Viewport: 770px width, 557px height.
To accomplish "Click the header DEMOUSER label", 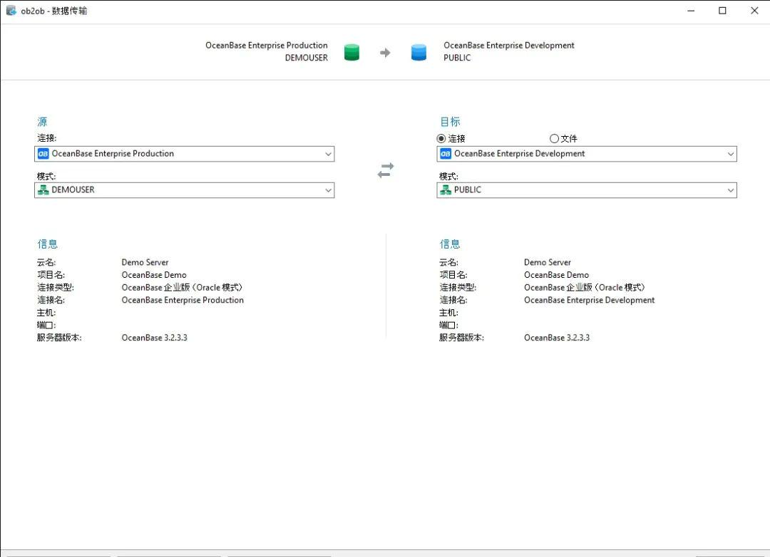I will (307, 58).
